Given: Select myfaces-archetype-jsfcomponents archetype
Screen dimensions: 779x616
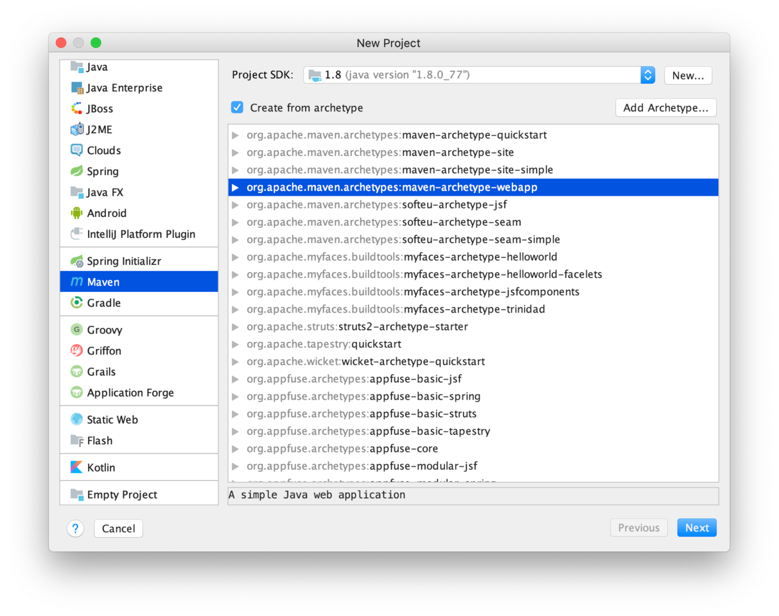Looking at the screenshot, I should coord(473,291).
